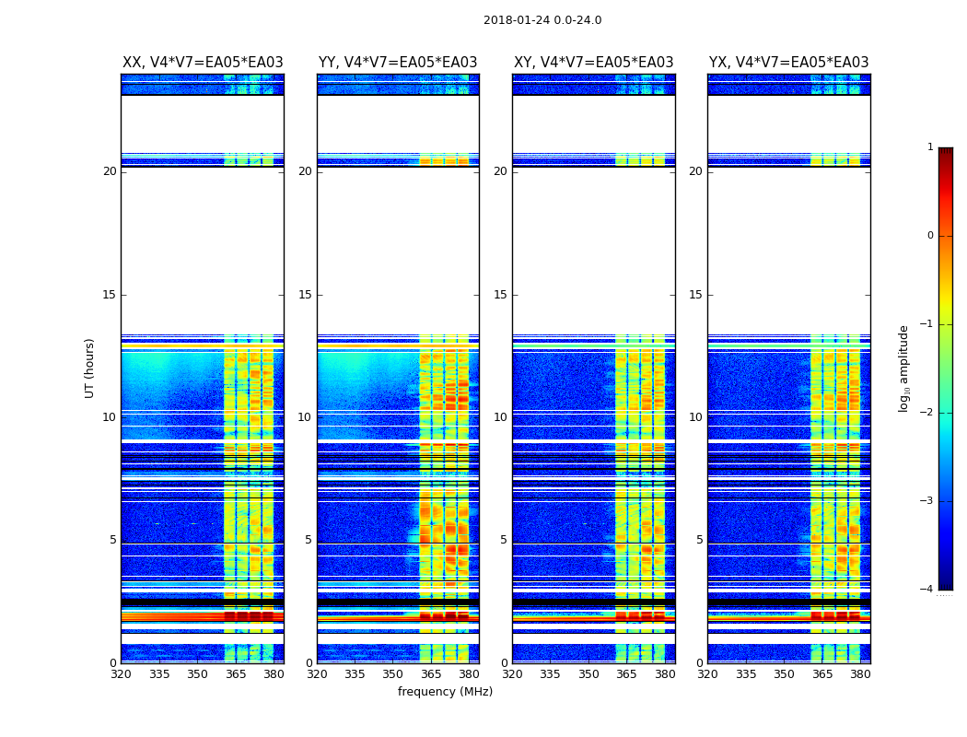Click the figure title dated 2018-01-24
Screen dimensions: 967x737
(x=542, y=20)
